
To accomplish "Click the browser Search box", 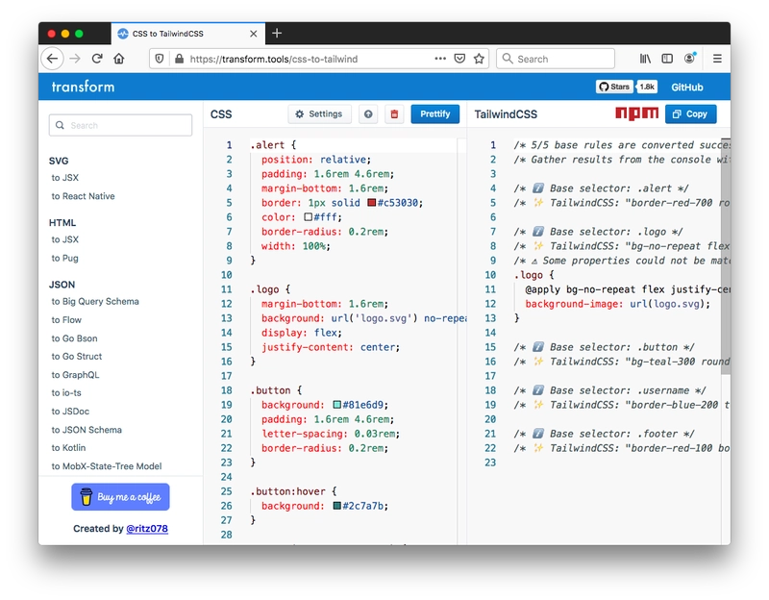I will click(556, 59).
